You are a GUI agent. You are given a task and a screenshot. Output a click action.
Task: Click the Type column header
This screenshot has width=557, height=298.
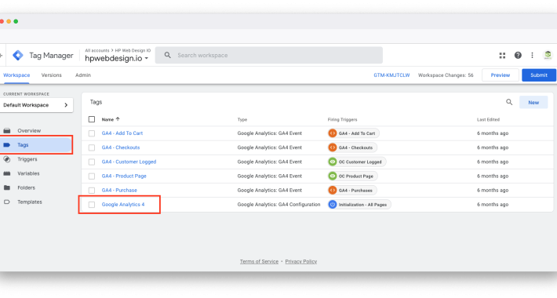[242, 120]
